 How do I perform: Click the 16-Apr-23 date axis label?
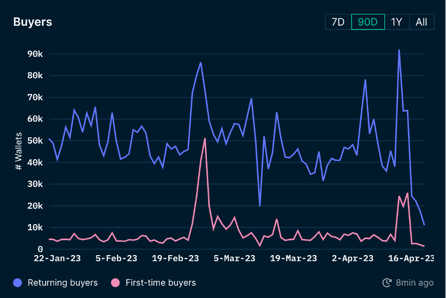pos(411,258)
